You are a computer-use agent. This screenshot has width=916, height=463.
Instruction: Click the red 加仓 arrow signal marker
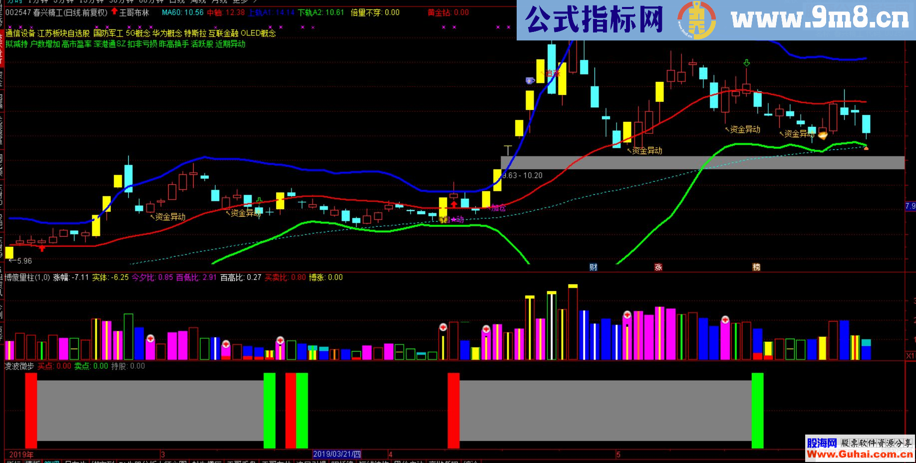tap(454, 204)
